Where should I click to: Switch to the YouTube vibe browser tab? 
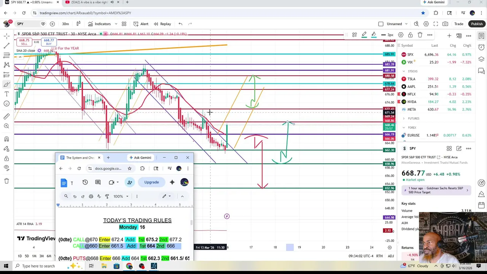pyautogui.click(x=90, y=2)
